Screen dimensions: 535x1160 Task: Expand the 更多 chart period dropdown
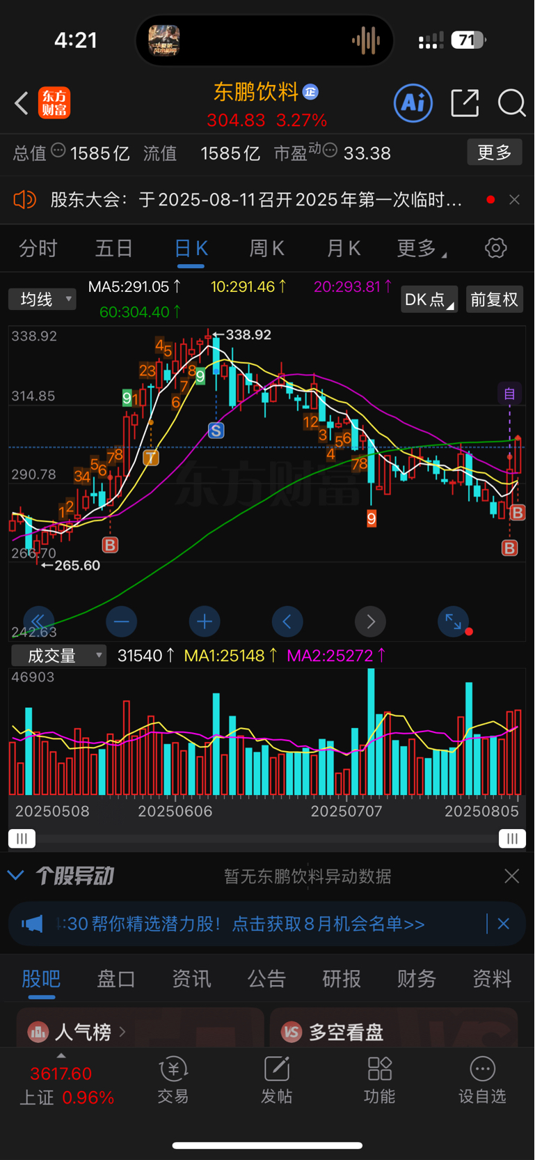[422, 248]
